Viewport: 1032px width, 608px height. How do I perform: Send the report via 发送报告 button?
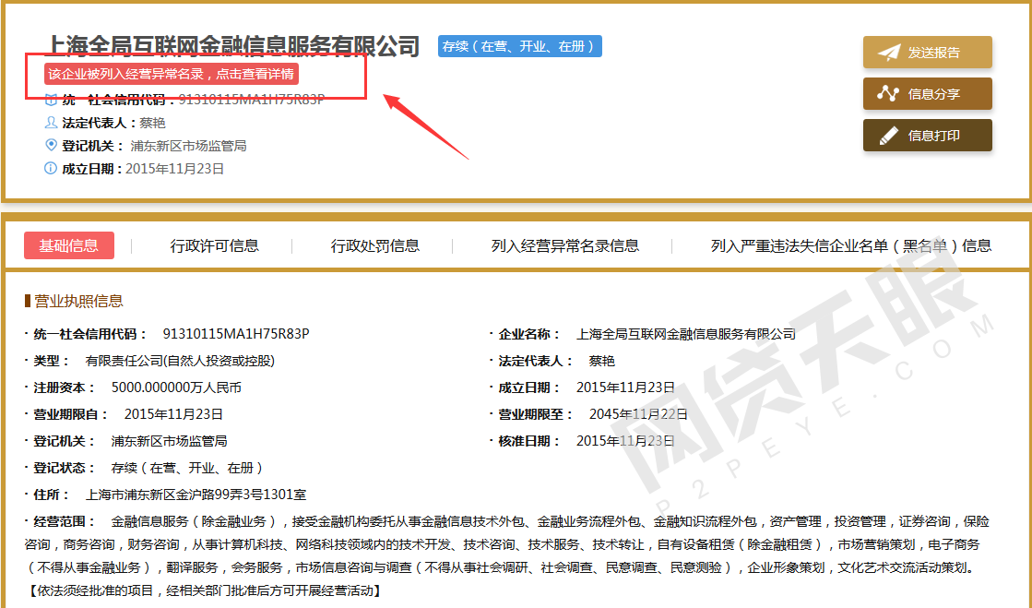click(x=928, y=52)
